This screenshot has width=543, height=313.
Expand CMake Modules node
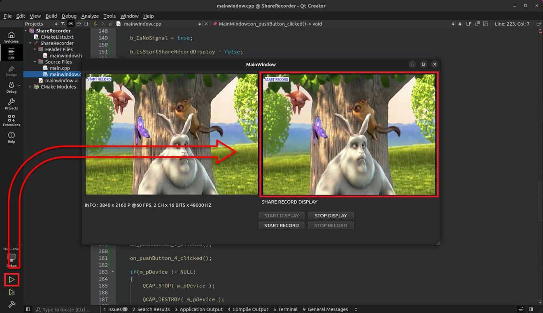(x=30, y=87)
